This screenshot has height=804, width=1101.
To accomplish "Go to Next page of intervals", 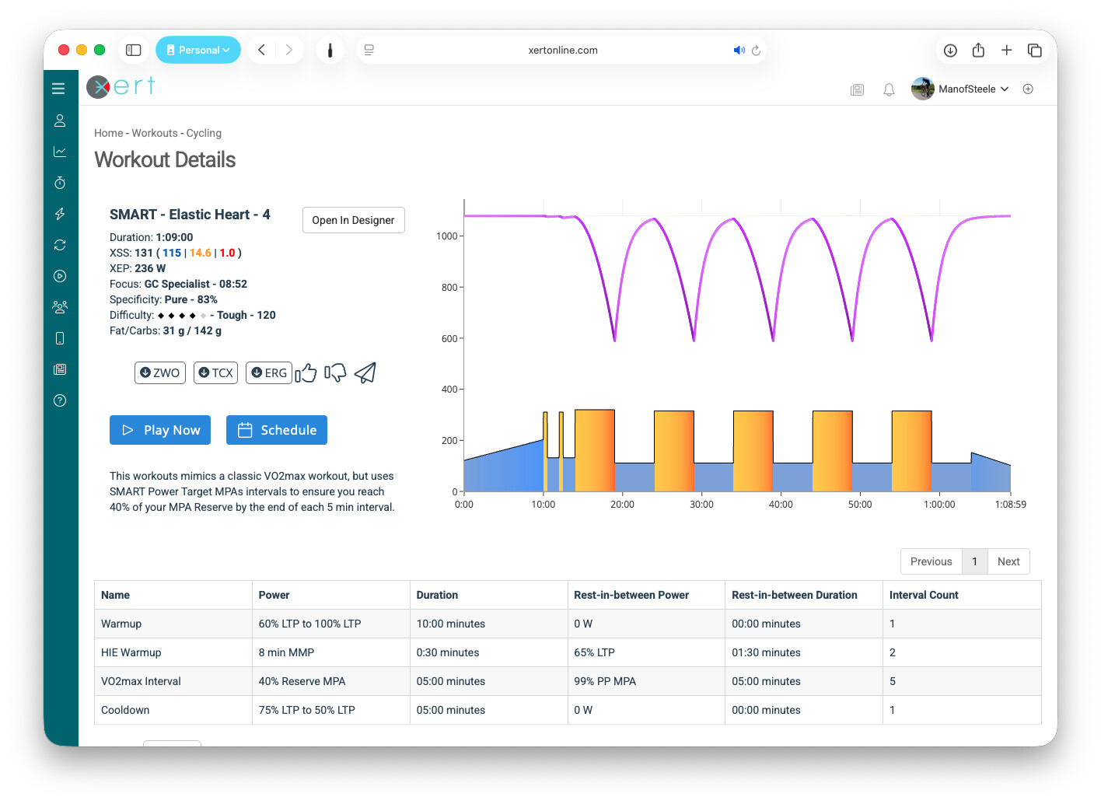I will point(1008,561).
